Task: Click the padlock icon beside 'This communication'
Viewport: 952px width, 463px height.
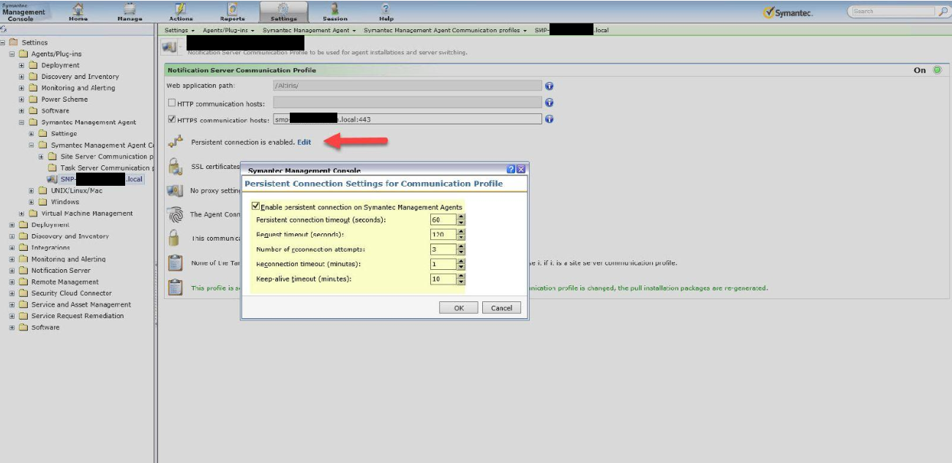Action: point(174,238)
